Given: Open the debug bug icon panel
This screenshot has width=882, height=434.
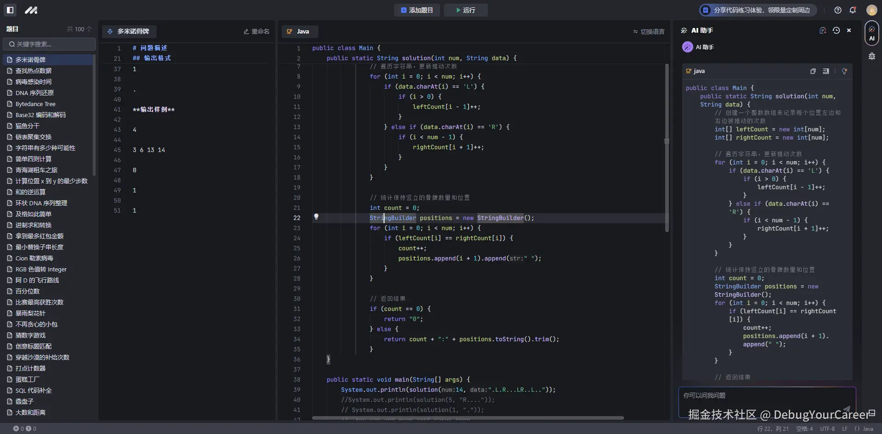Looking at the screenshot, I should pos(871,56).
